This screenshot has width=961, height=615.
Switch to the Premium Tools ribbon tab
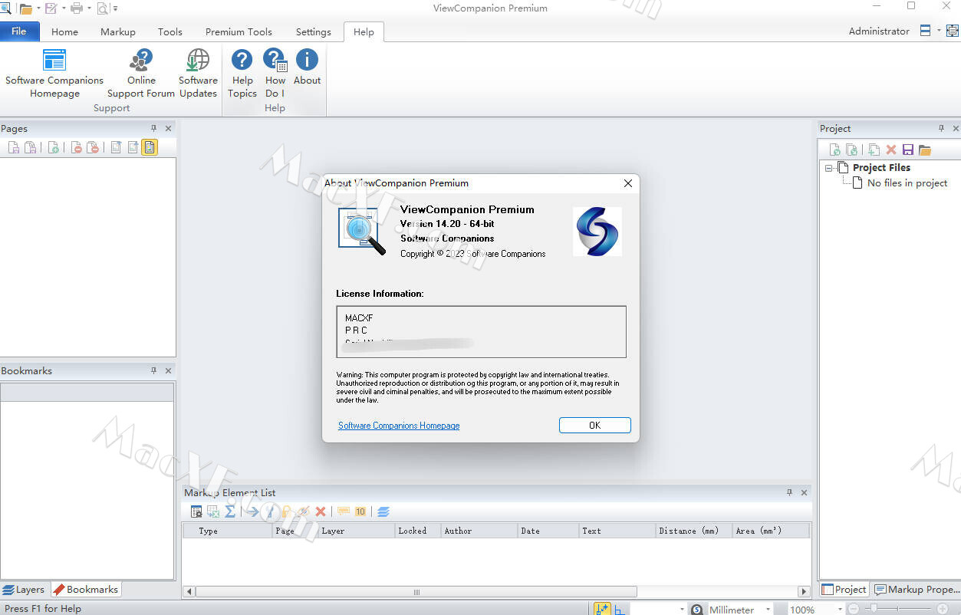pos(239,31)
